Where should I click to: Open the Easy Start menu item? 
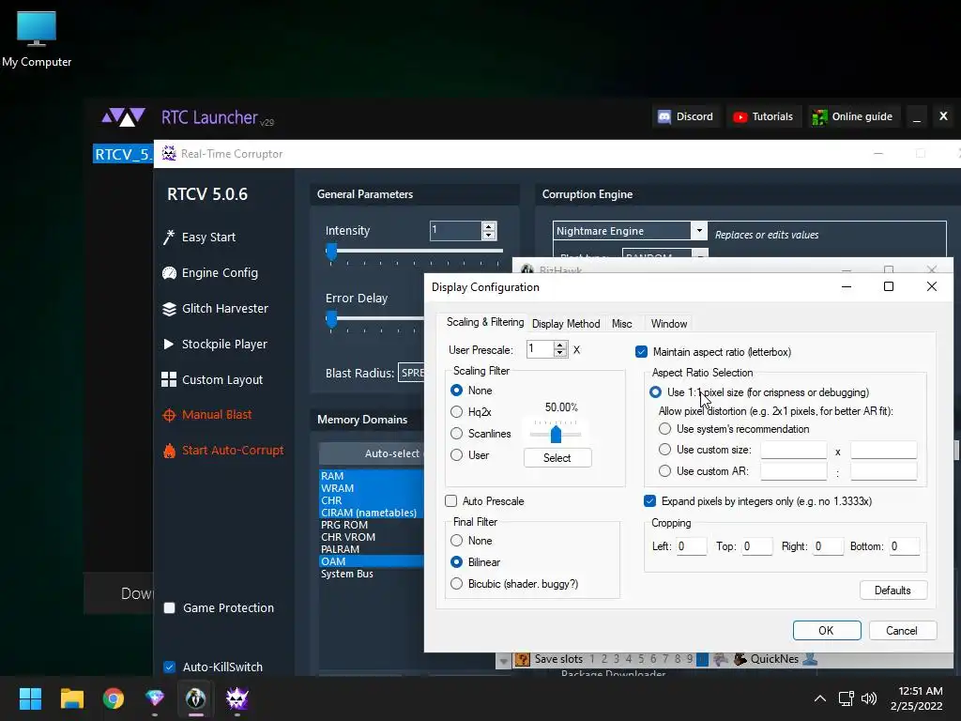click(208, 238)
